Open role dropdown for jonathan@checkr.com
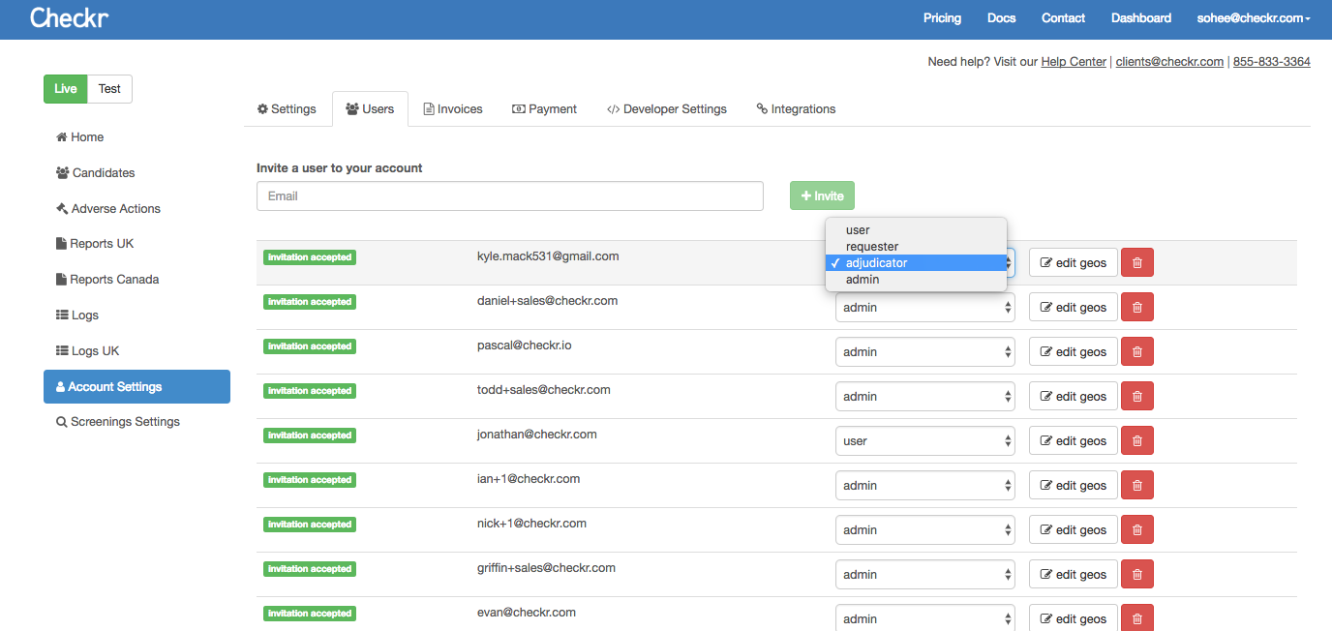 925,441
